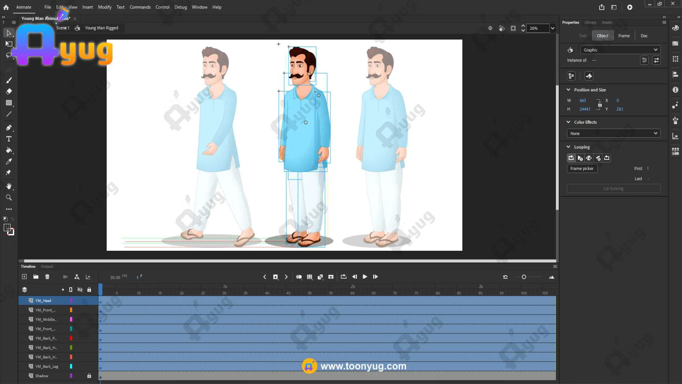Open the Modify menu
This screenshot has height=384, width=682.
(x=104, y=7)
